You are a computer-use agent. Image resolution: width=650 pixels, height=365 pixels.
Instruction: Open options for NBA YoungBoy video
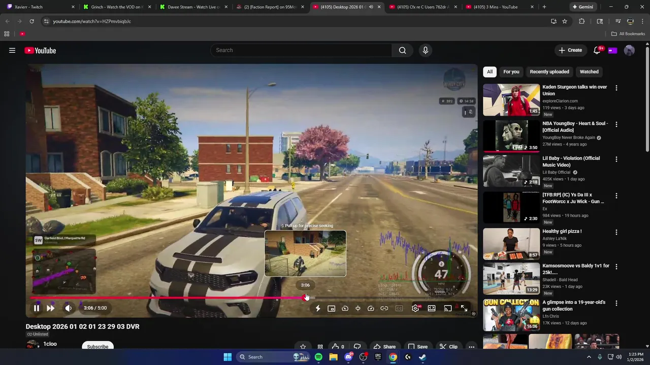[616, 124]
